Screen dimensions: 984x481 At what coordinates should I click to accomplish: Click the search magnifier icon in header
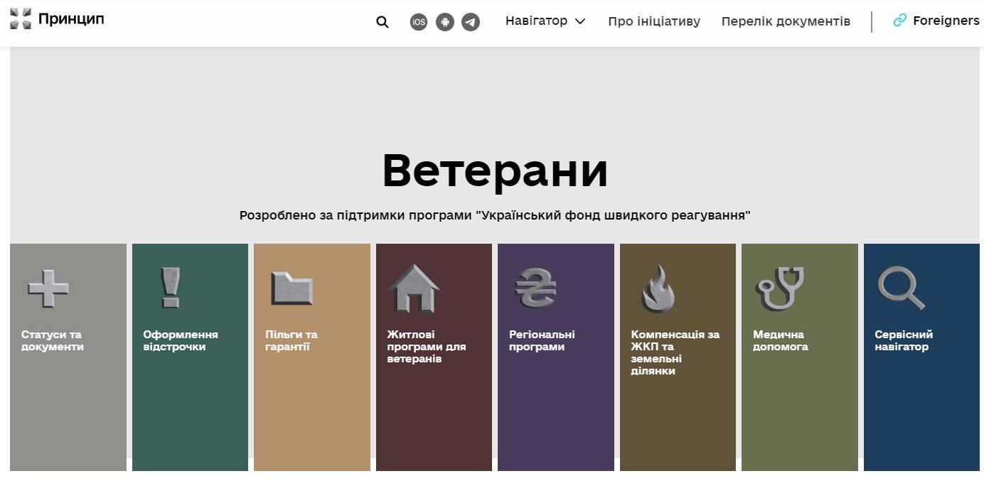click(x=383, y=22)
